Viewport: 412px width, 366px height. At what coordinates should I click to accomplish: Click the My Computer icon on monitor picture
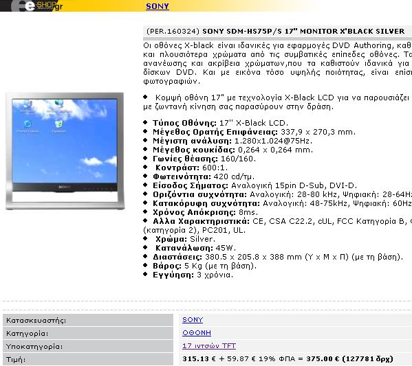point(27,106)
